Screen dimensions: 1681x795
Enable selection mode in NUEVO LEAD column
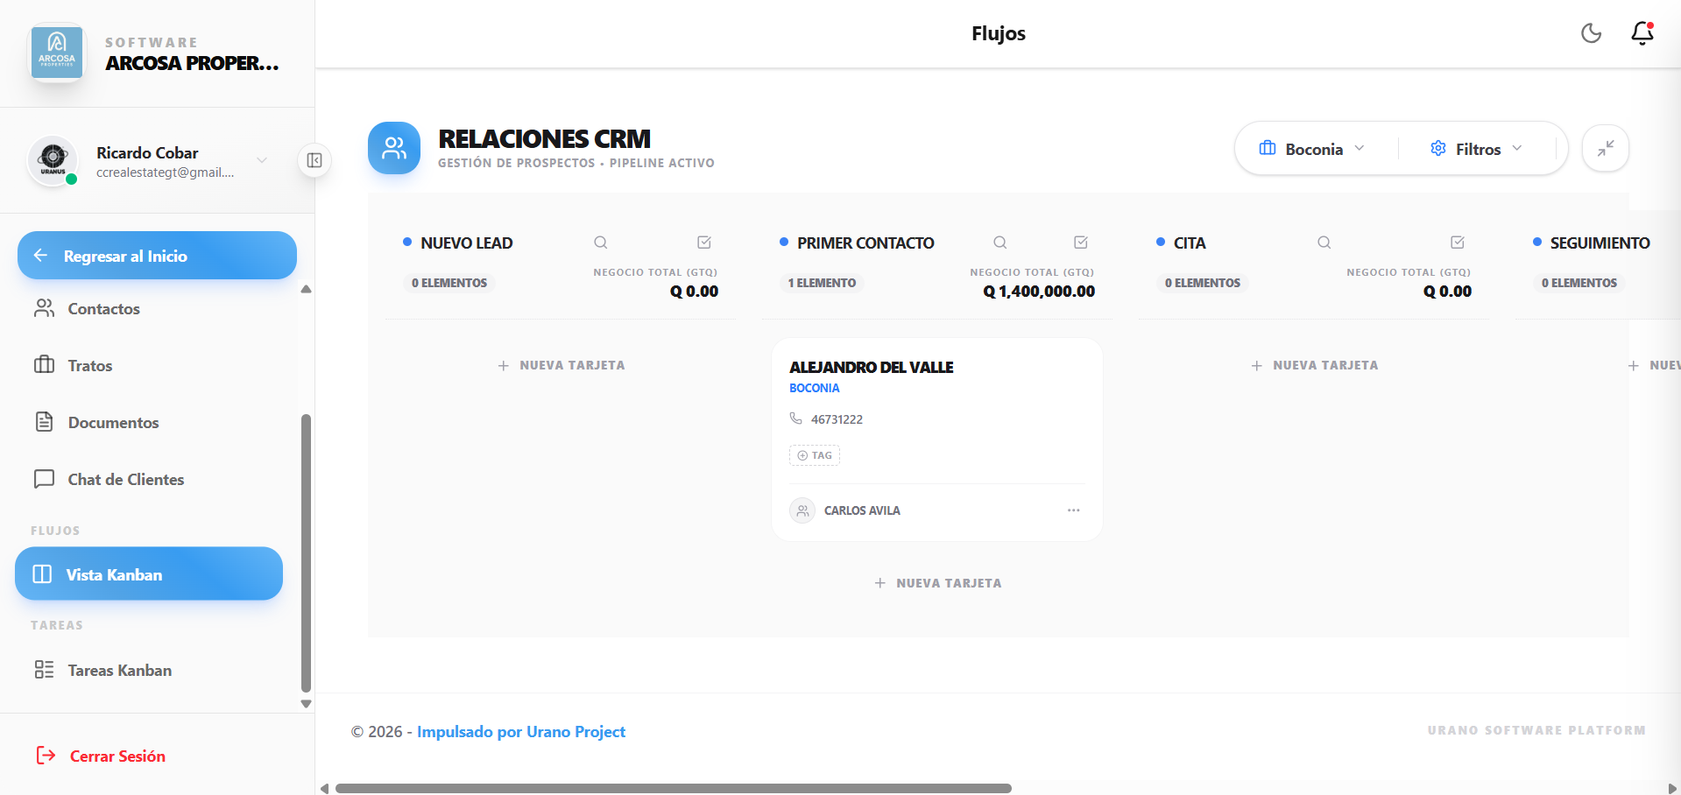703,243
